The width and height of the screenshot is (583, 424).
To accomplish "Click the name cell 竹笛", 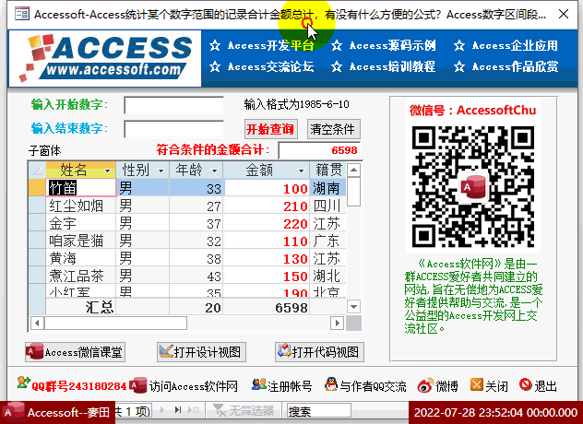I will click(x=81, y=188).
